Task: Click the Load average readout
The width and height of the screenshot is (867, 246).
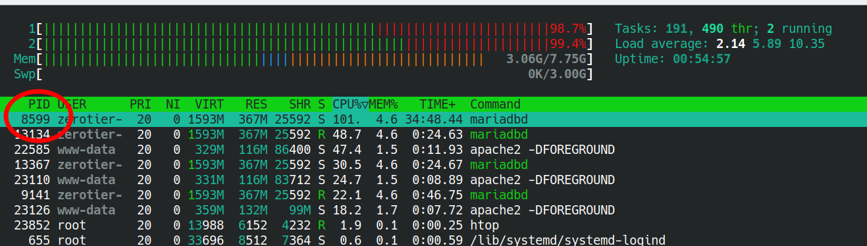Action: [720, 44]
